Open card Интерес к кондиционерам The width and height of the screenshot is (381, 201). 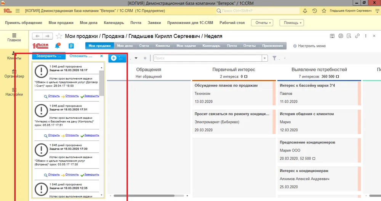(x=319, y=179)
